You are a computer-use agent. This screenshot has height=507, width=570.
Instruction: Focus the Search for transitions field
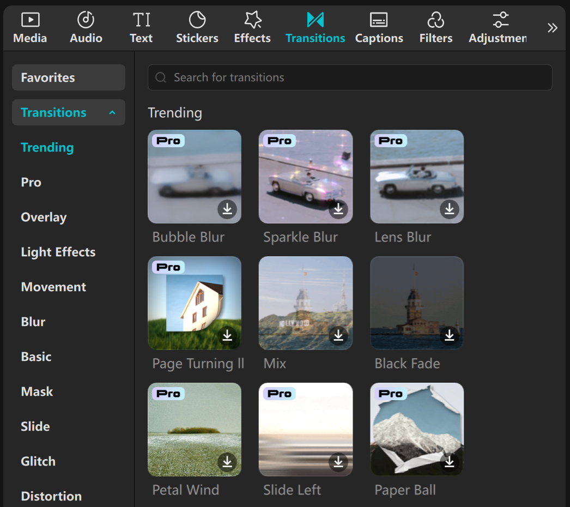point(350,77)
